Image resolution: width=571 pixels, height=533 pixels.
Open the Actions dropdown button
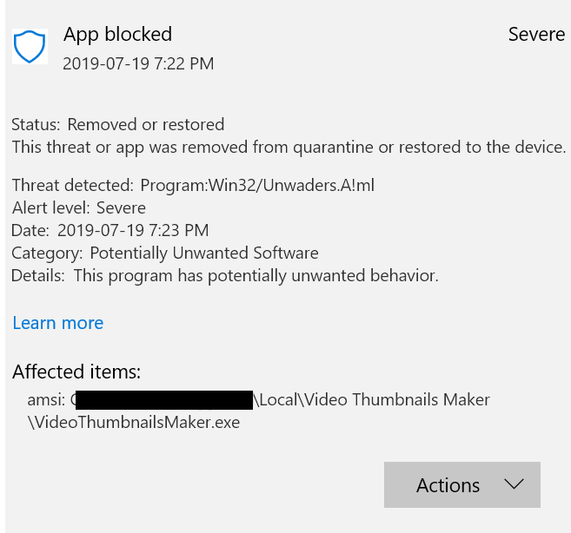[462, 484]
